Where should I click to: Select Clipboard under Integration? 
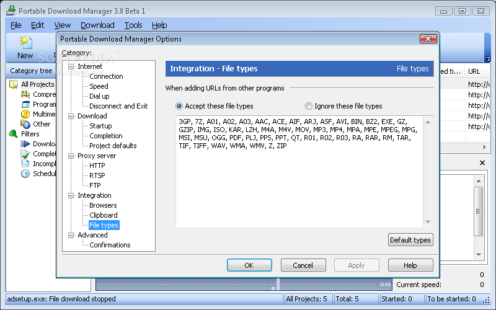tap(103, 215)
